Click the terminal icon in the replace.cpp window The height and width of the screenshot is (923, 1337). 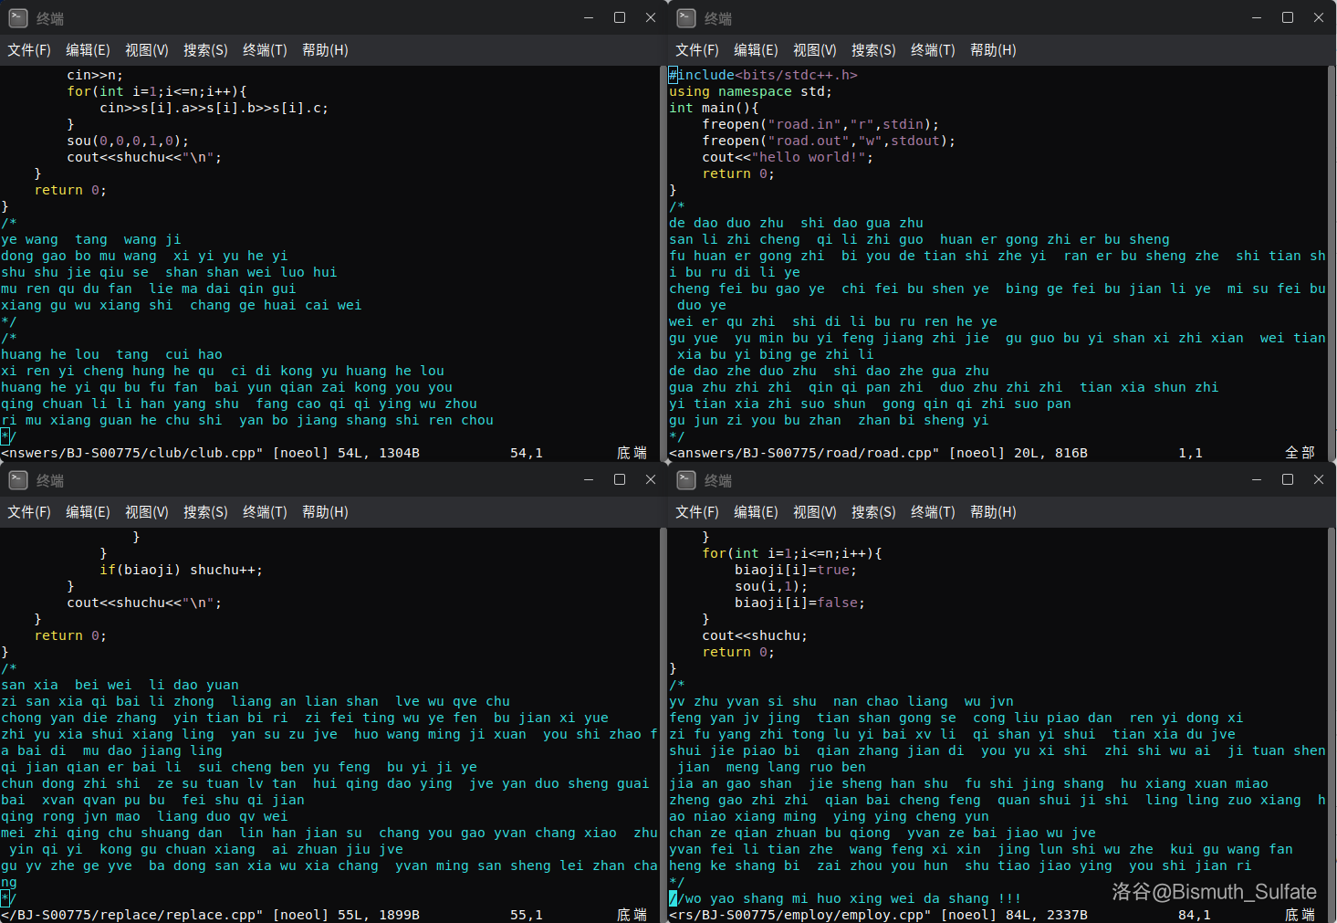point(18,480)
